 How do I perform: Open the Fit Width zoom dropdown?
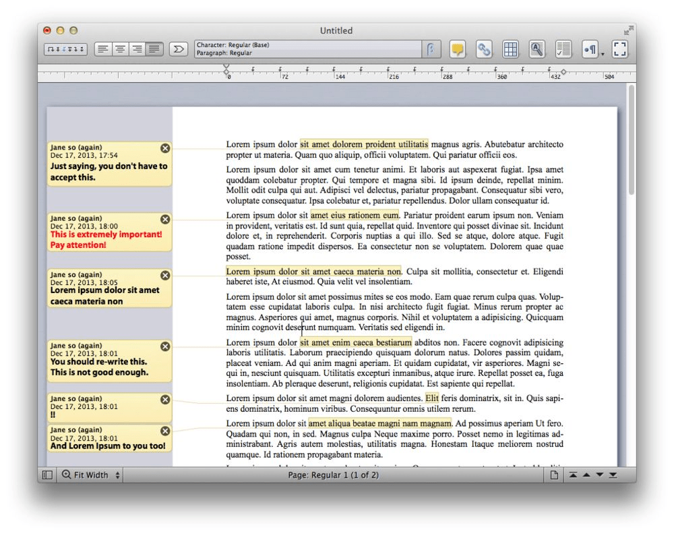coord(91,475)
